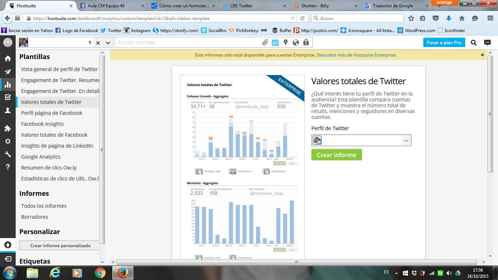This screenshot has width=498, height=280.
Task: Click the lock privacy icon in compose bar
Action: pyautogui.click(x=306, y=43)
